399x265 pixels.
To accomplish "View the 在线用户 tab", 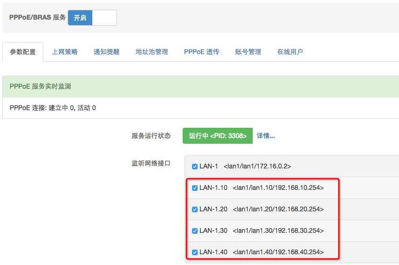I will (290, 52).
